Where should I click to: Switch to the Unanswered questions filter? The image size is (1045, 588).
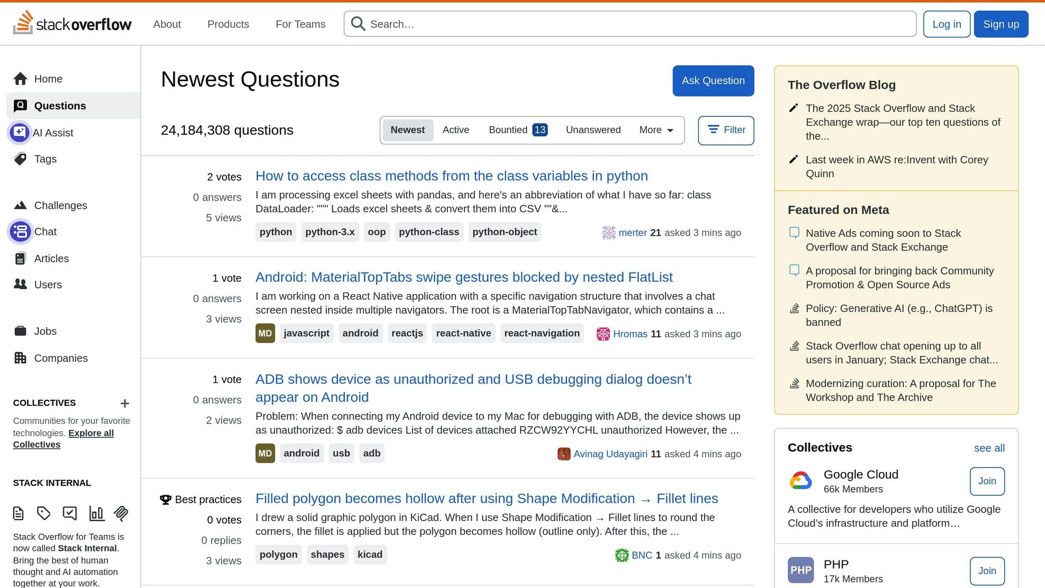coord(593,130)
